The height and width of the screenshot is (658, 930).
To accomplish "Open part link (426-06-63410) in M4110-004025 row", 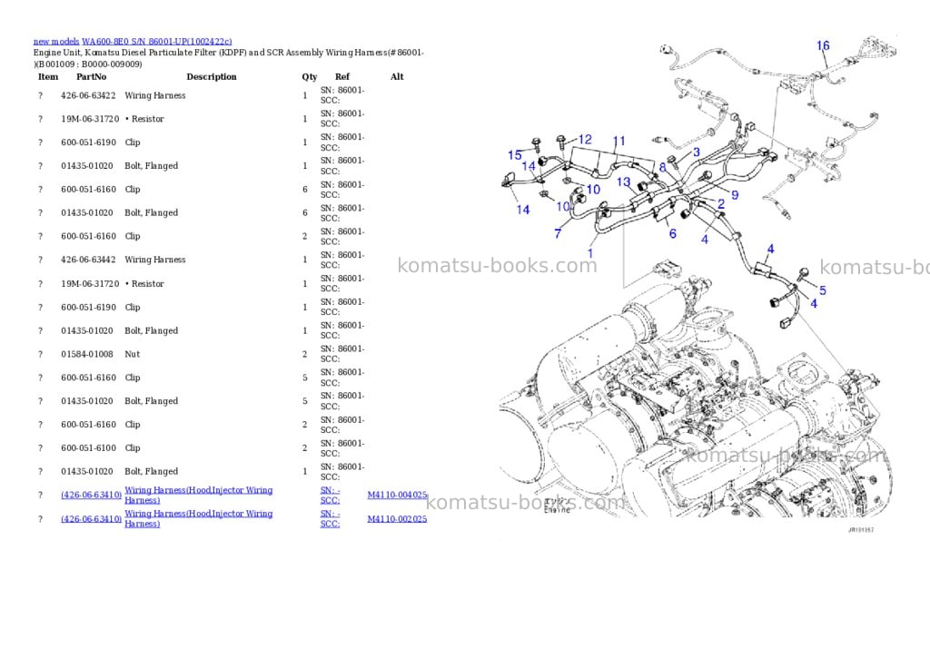I will pos(92,495).
